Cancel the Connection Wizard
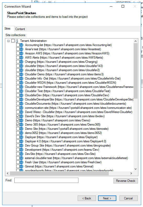The height and width of the screenshot is (207, 143). pyautogui.click(x=128, y=198)
